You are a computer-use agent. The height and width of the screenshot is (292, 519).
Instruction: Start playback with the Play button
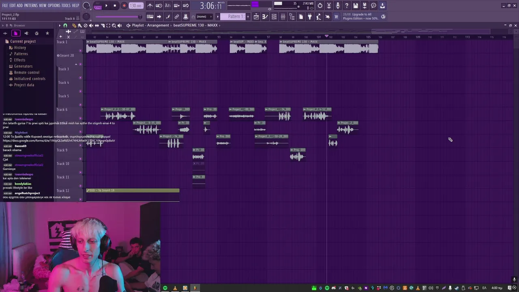point(106,6)
